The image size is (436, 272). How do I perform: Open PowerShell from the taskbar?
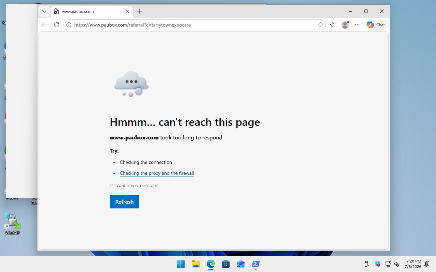pos(255,264)
